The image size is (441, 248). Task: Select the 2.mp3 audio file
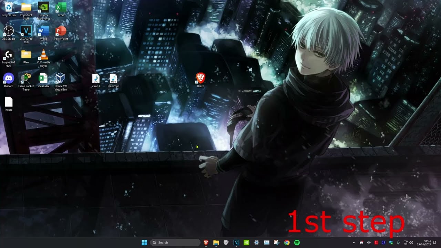tap(96, 80)
